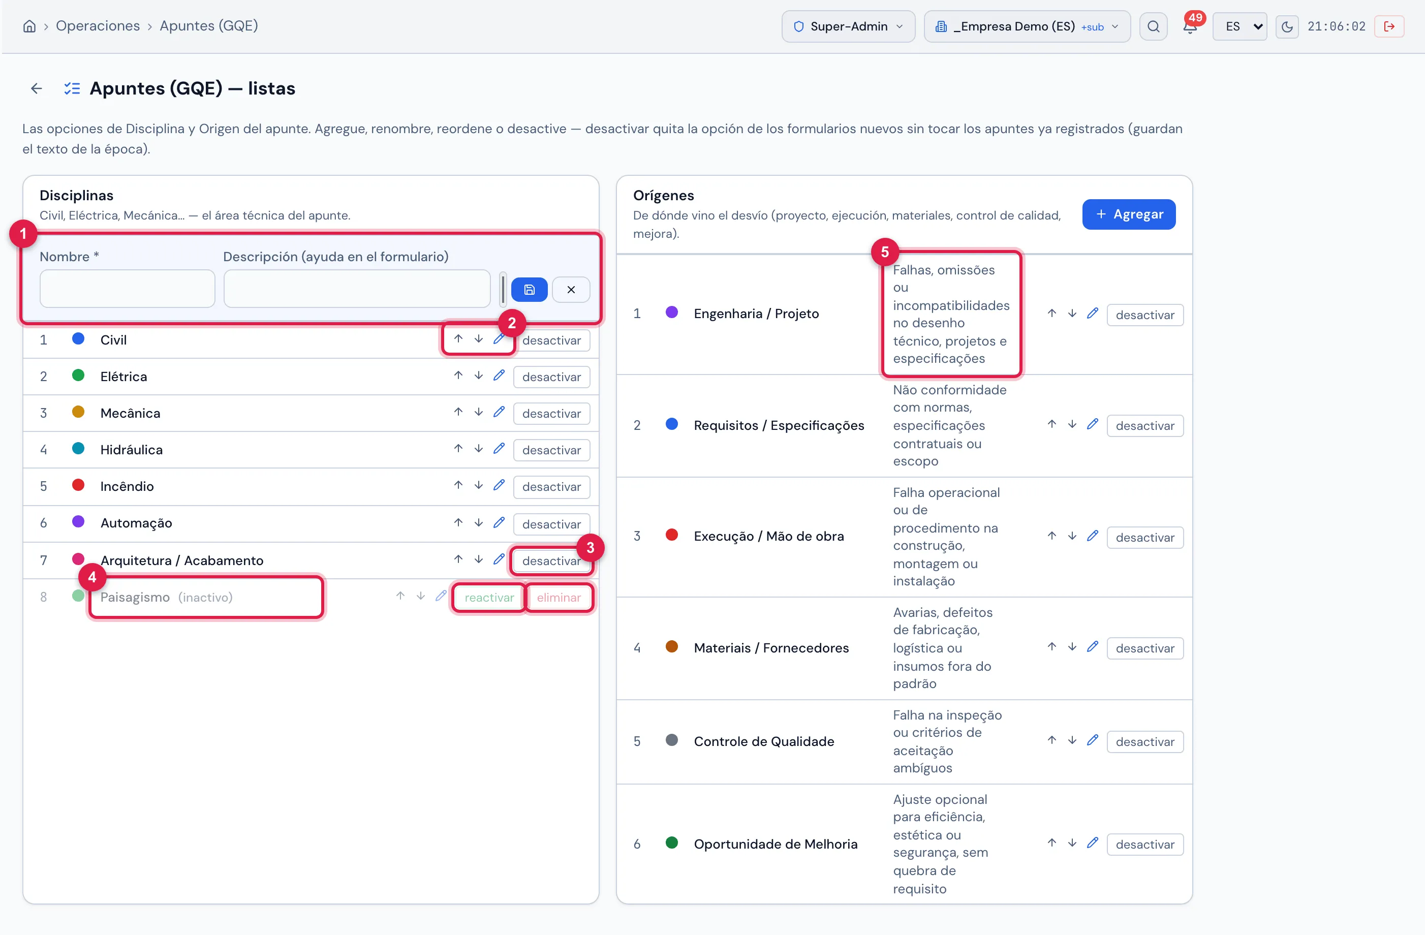Open global search magnifier icon

pos(1153,26)
